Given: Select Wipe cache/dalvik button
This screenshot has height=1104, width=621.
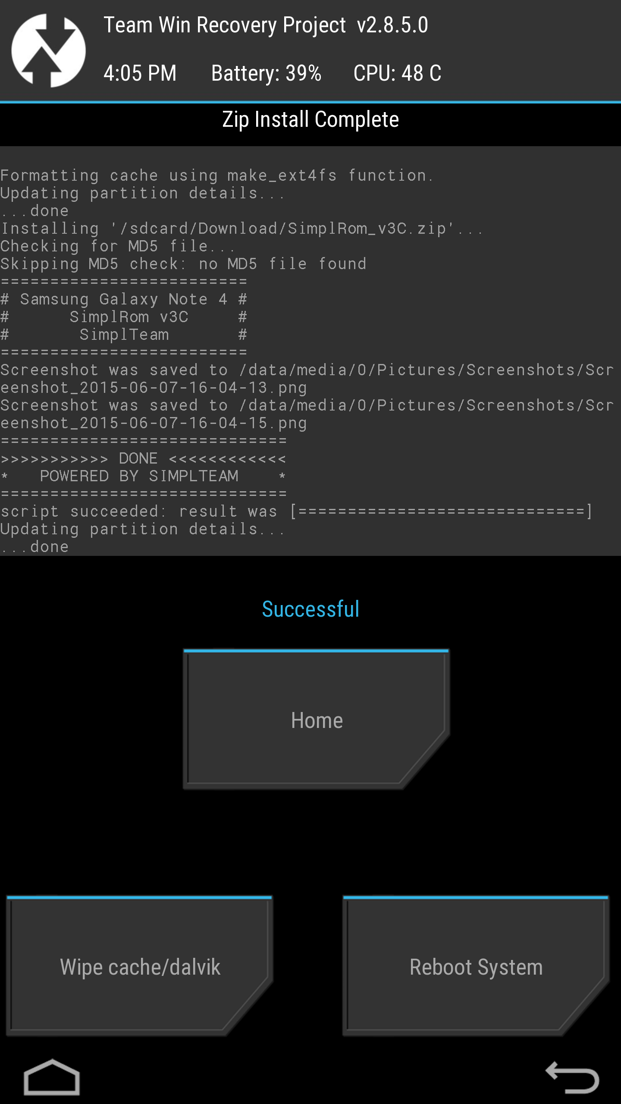Looking at the screenshot, I should [139, 966].
